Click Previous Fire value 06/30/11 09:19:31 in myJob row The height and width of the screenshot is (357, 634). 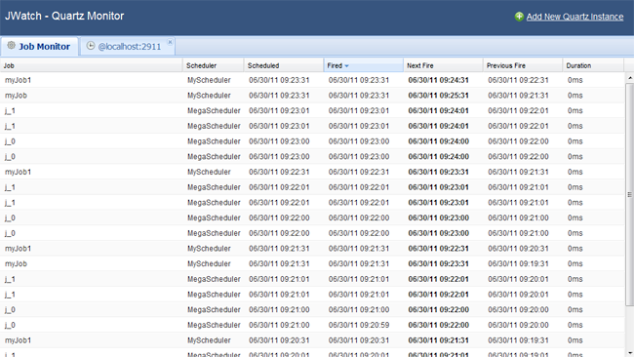click(518, 263)
